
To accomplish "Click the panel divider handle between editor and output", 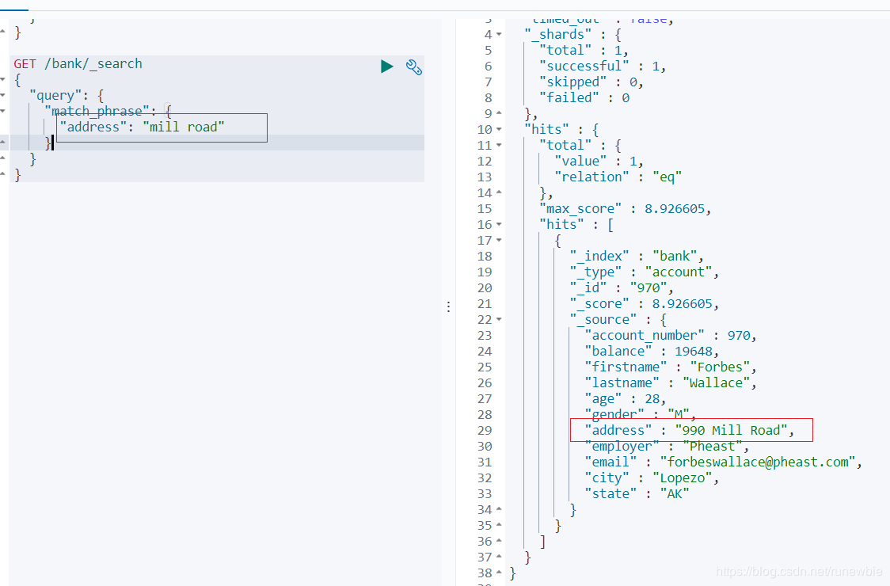I will [x=448, y=307].
